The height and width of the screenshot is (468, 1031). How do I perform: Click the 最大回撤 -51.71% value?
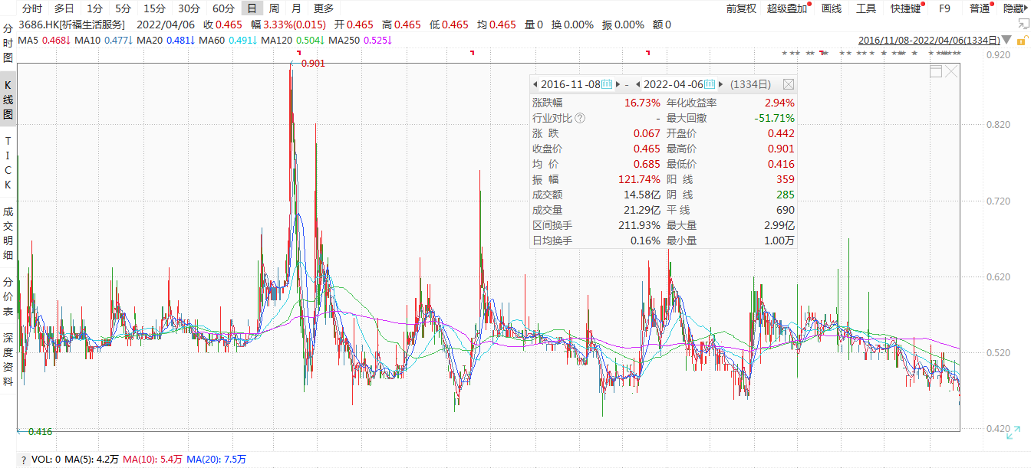(x=774, y=118)
